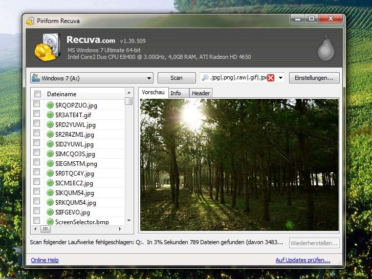
Task: Expand the file type filter dropdown arrow
Action: pyautogui.click(x=280, y=78)
